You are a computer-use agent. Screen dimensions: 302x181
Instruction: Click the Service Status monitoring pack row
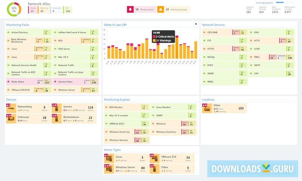coord(76,82)
